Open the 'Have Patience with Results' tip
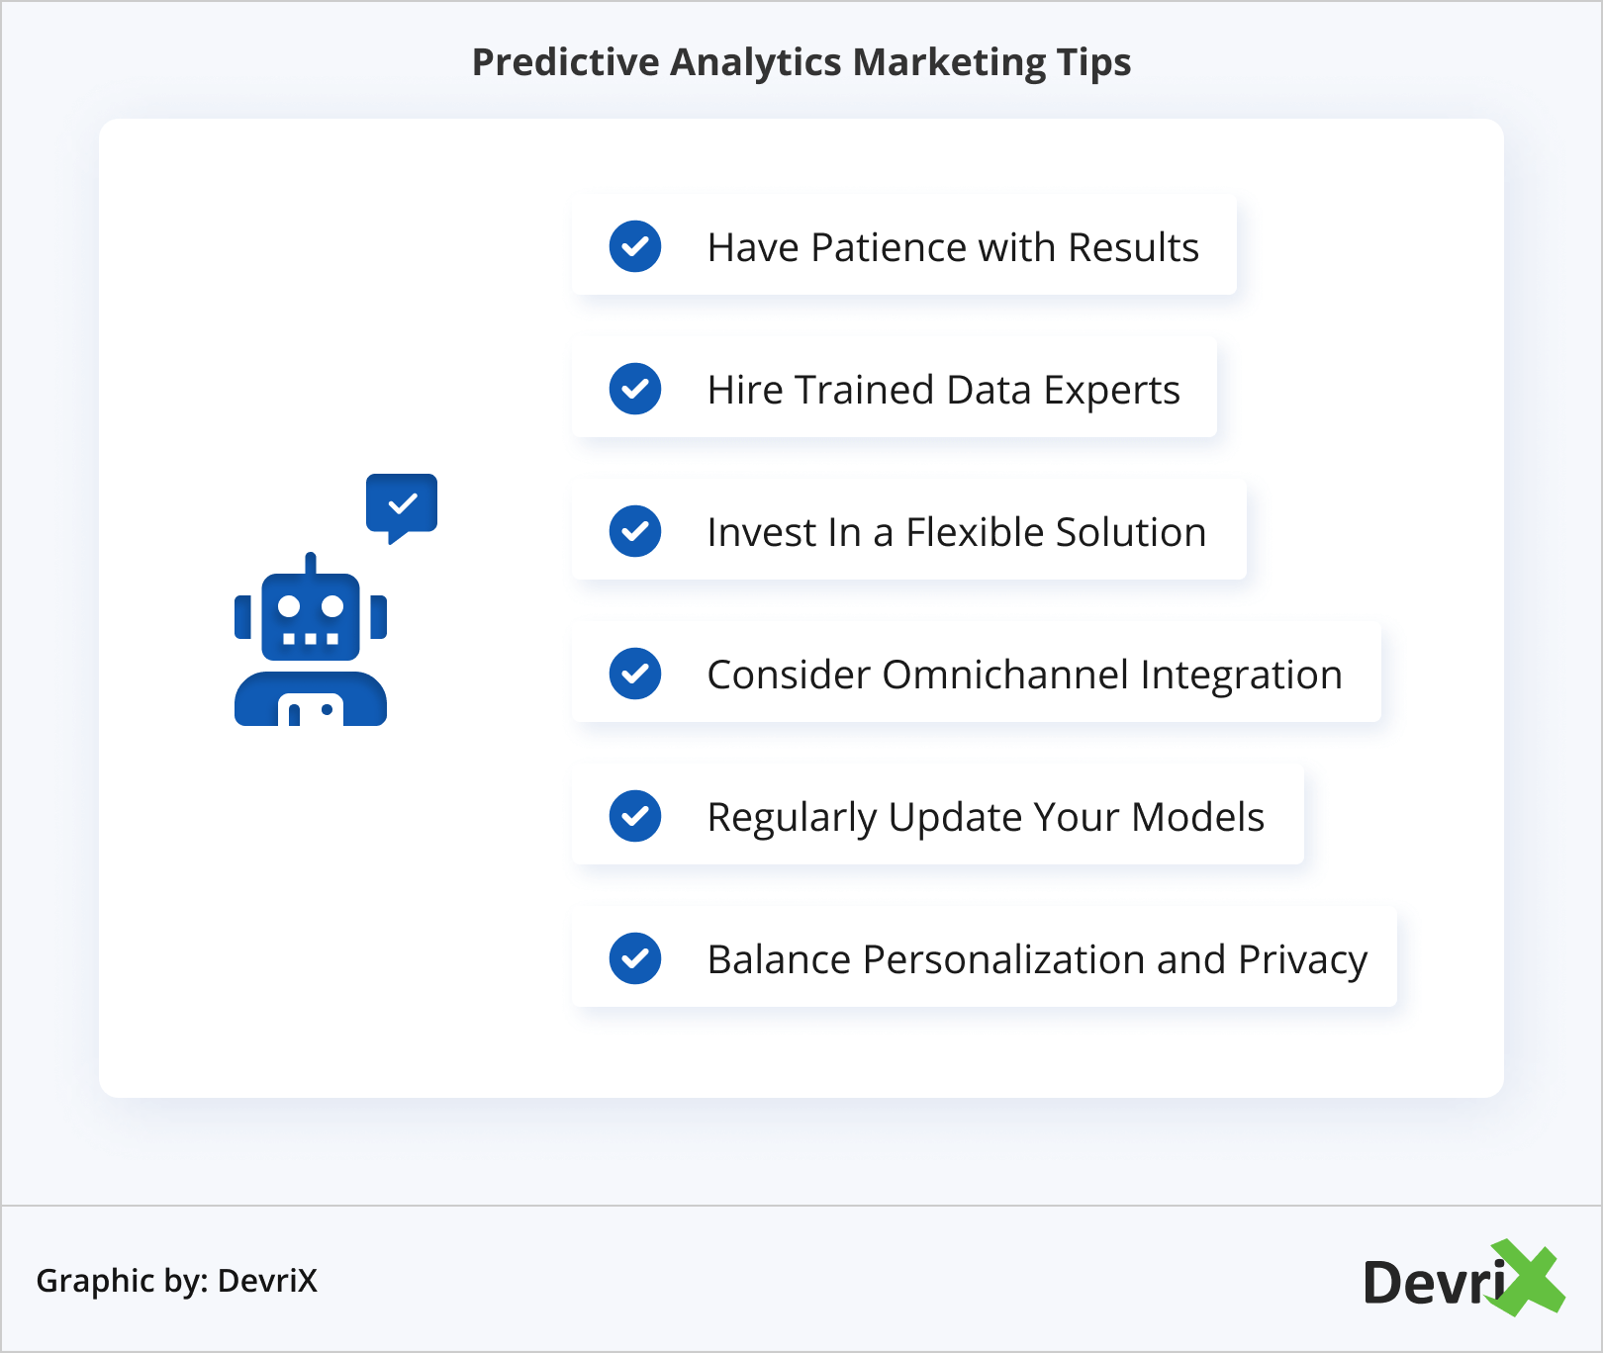The width and height of the screenshot is (1603, 1353). [x=953, y=247]
